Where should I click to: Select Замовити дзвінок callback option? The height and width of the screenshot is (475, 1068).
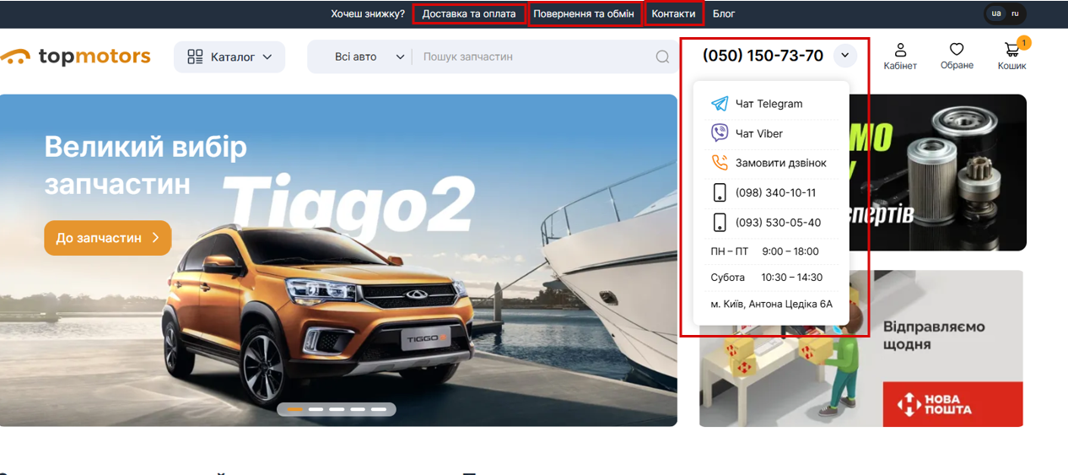point(780,163)
